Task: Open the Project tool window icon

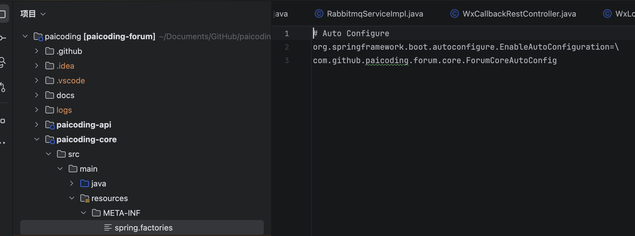Action: click(3, 14)
